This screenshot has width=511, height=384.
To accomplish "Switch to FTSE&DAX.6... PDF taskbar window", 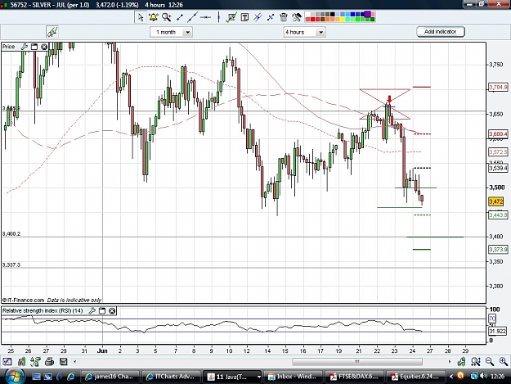I will [x=354, y=377].
